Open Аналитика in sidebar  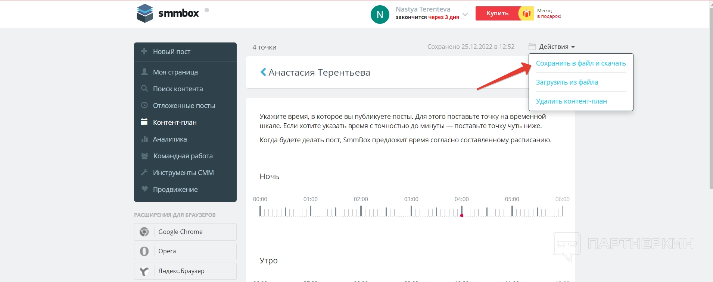coord(185,139)
